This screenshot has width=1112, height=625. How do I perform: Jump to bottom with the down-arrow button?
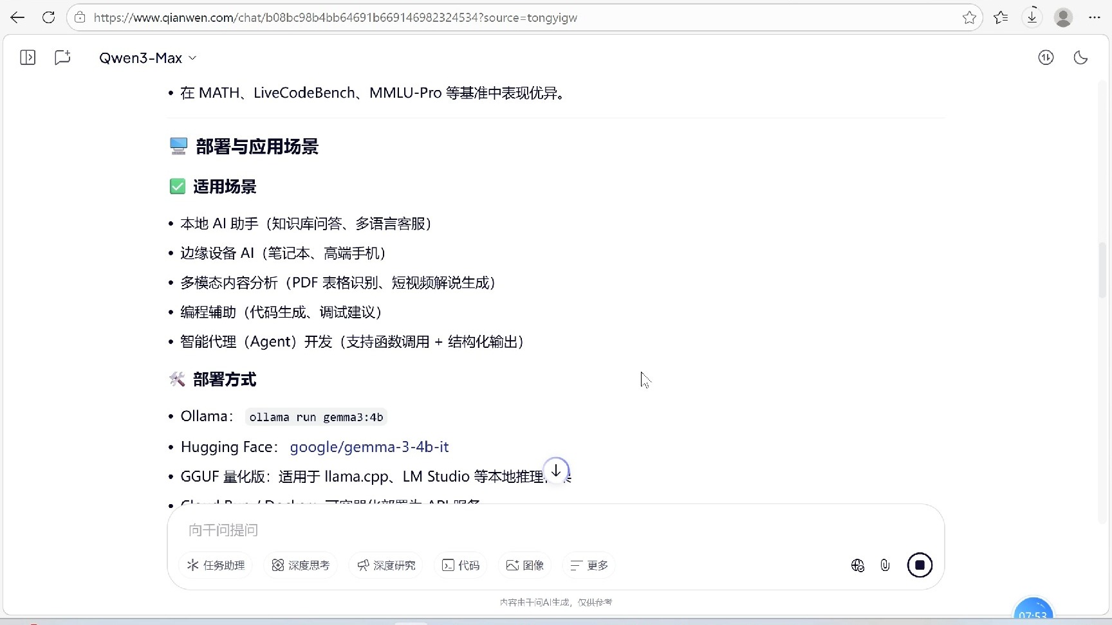click(556, 471)
